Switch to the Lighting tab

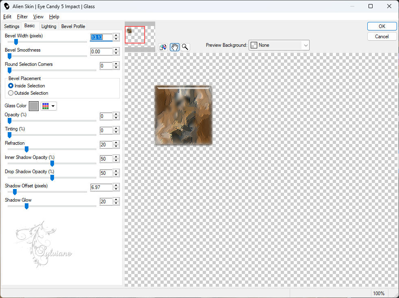(x=49, y=26)
